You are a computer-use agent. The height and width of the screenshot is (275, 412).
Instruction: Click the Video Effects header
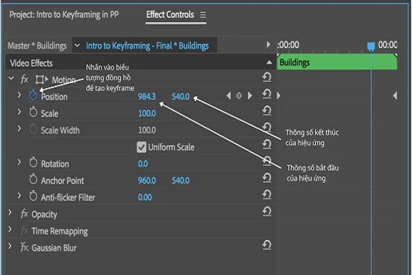point(32,63)
